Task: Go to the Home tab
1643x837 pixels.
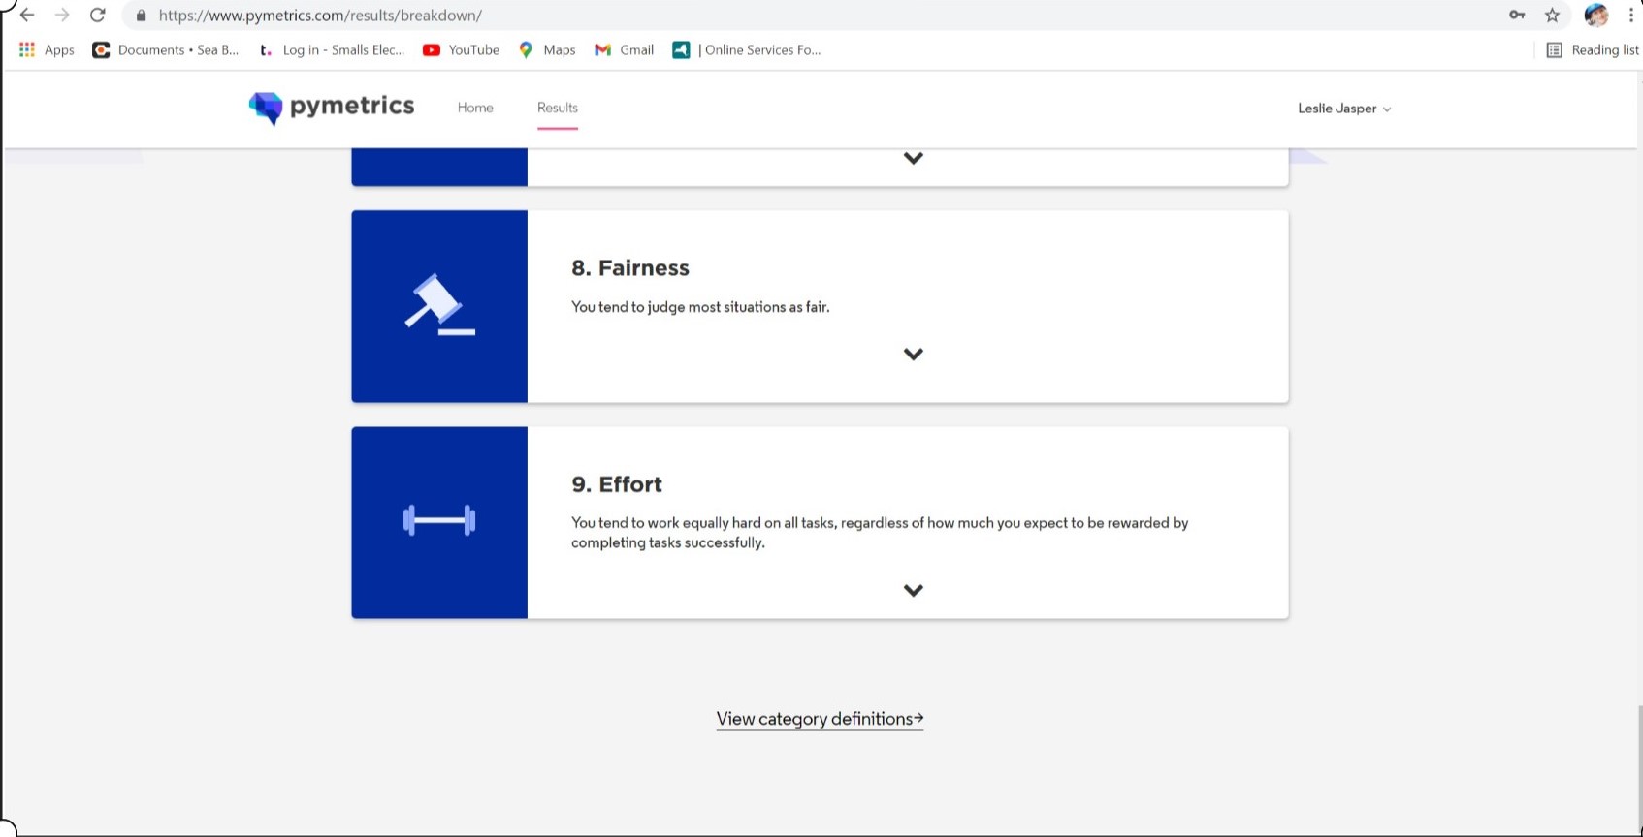Action: pos(475,108)
